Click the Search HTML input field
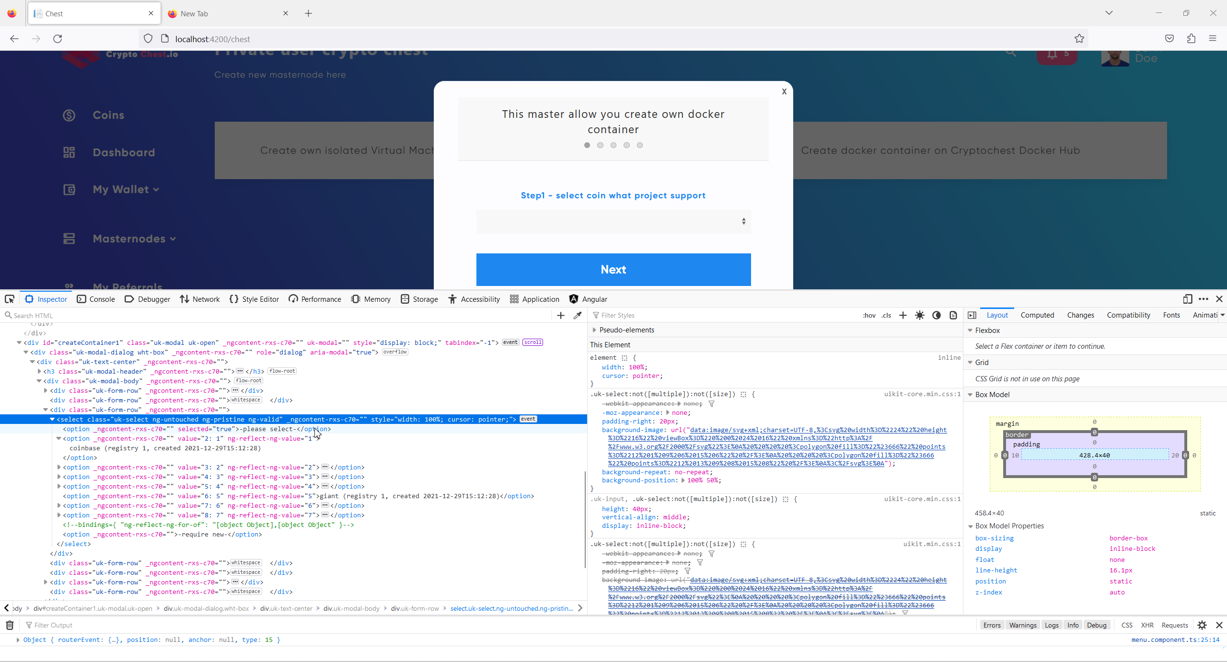This screenshot has height=662, width=1227. (278, 315)
